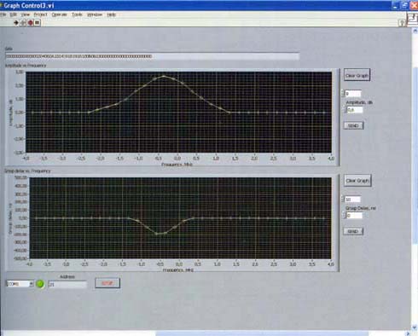Click the red Abort Execution toolbar icon
Image resolution: width=418 pixels, height=336 pixels.
31,23
